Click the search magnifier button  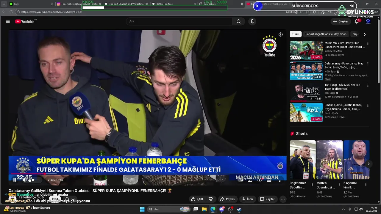click(x=239, y=21)
